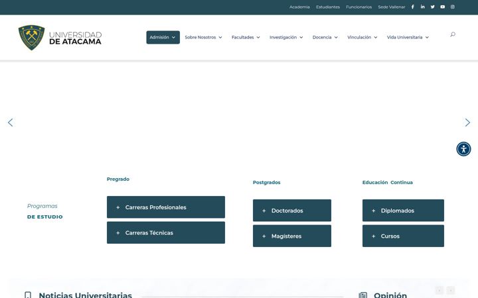The height and width of the screenshot is (298, 478).
Task: Open the Diplomados button
Action: pos(403,211)
